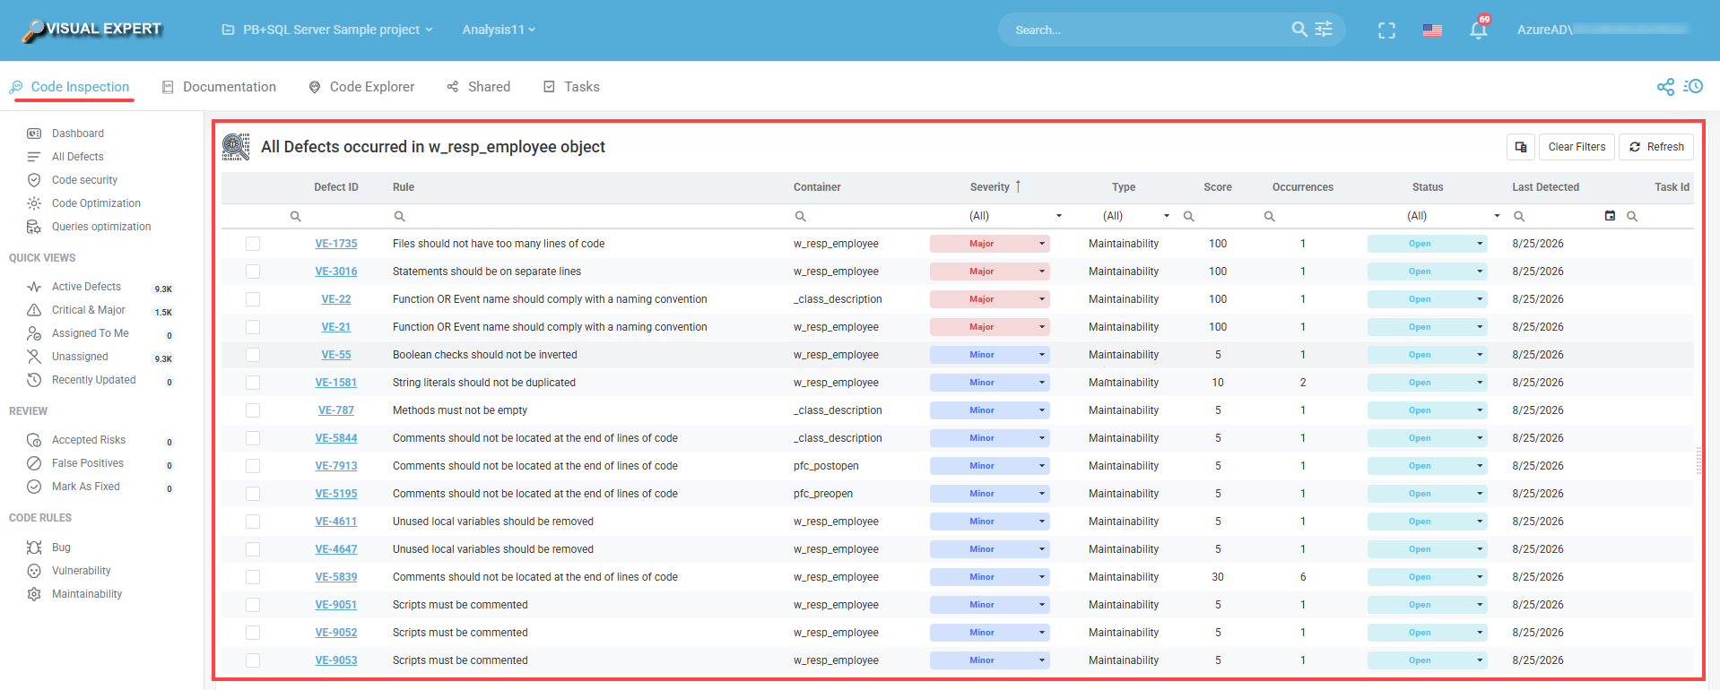This screenshot has width=1720, height=690.
Task: Open the Type filter (All) dropdown
Action: [1136, 216]
